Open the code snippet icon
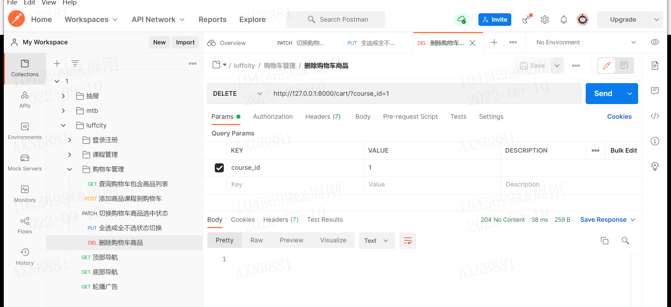 [655, 116]
